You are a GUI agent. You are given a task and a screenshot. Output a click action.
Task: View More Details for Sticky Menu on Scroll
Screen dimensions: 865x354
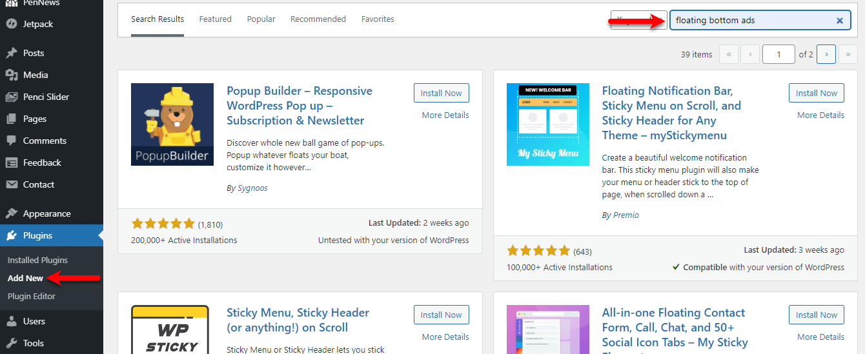tap(445, 337)
